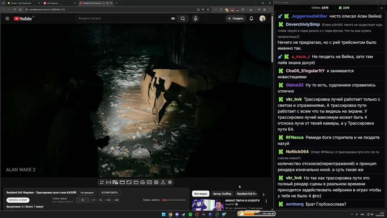Click the split minutes input field

point(83,200)
